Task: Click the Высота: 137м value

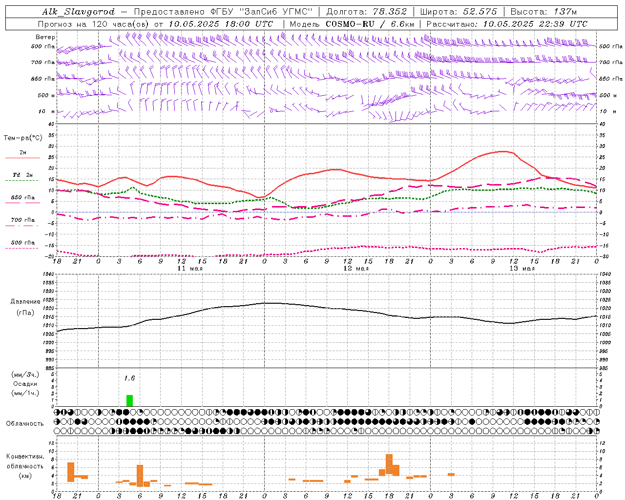Action: [x=543, y=12]
